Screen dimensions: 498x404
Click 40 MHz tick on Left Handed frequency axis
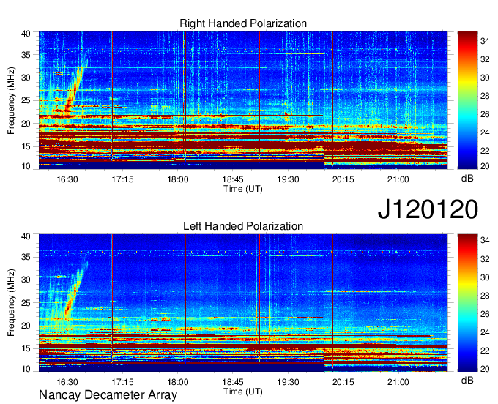click(26, 236)
